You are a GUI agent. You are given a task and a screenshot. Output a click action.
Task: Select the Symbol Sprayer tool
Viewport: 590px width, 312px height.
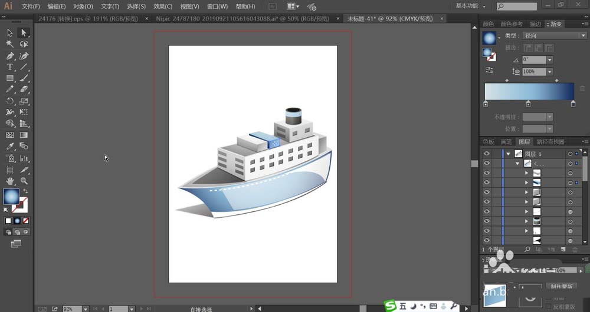(x=10, y=158)
